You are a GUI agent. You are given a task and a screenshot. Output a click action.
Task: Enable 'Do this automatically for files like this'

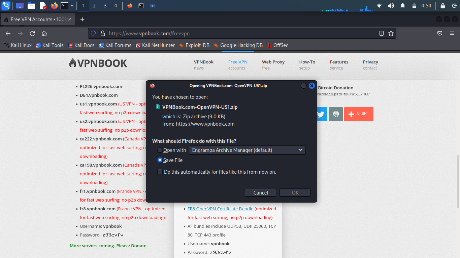coord(160,172)
